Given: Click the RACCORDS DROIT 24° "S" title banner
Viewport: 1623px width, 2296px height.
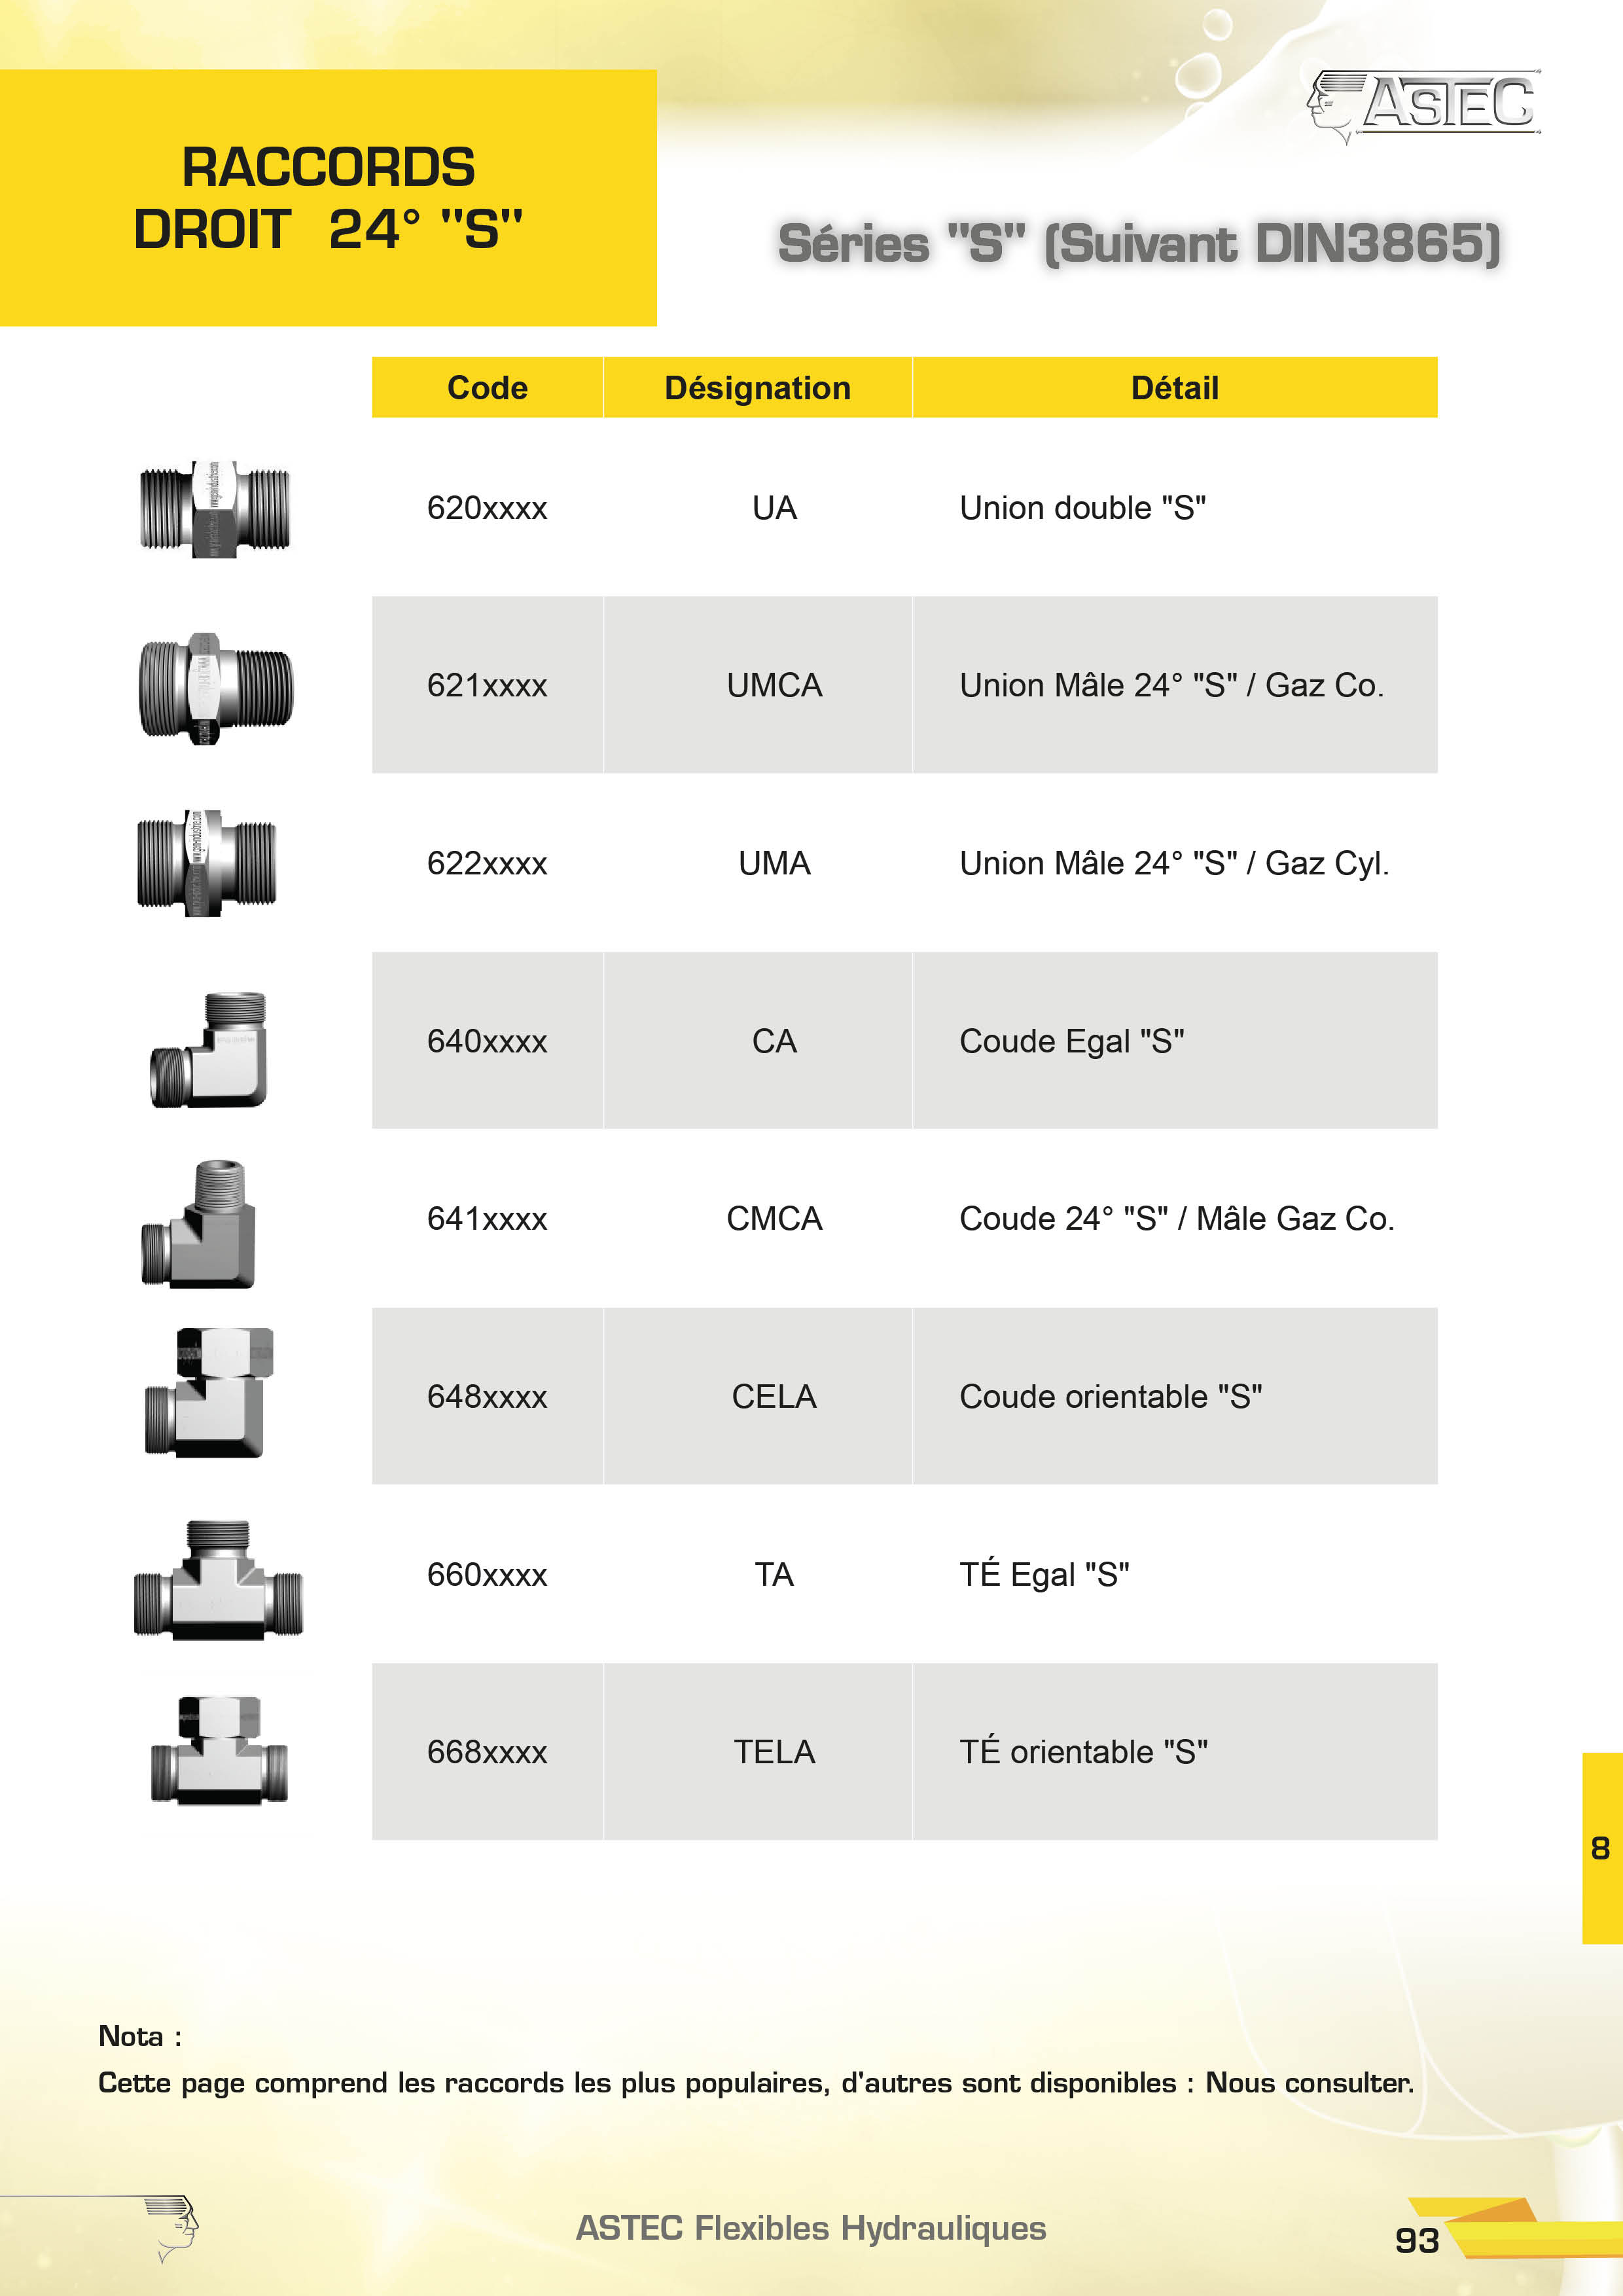Looking at the screenshot, I should click(328, 198).
